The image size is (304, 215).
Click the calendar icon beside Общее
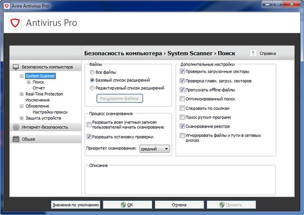[16, 139]
